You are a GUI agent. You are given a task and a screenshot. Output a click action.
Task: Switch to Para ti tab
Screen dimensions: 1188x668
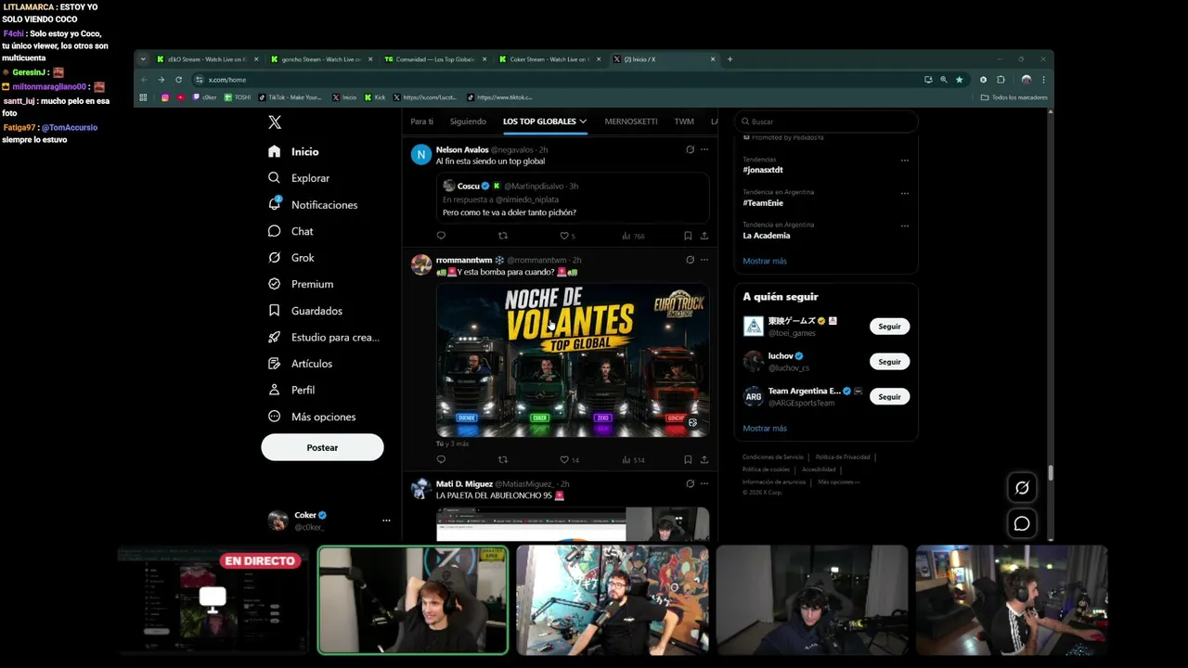[x=421, y=122]
